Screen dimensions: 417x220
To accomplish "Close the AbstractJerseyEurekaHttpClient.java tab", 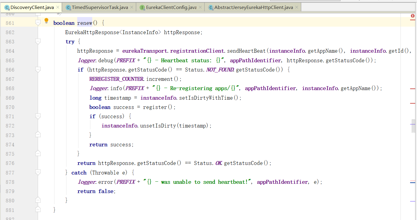I will [297, 7].
